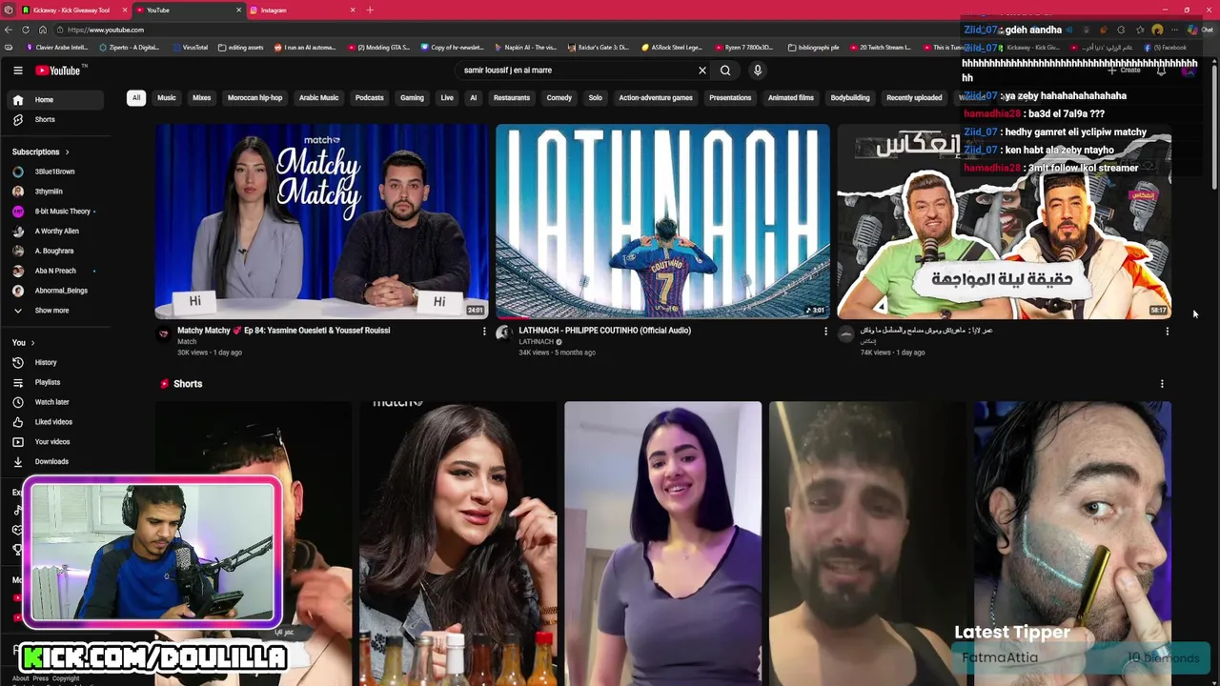The width and height of the screenshot is (1220, 686).
Task: Select the All filter chip
Action: click(136, 97)
